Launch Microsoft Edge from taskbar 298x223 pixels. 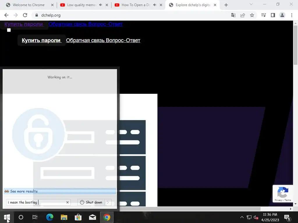tap(49, 217)
